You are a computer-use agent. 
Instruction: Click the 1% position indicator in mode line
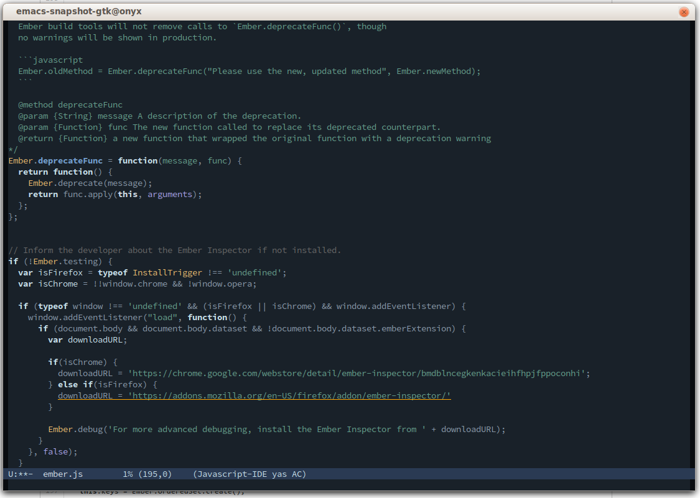pyautogui.click(x=128, y=474)
